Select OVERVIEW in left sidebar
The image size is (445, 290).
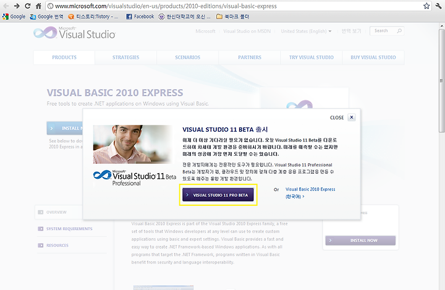(x=56, y=212)
